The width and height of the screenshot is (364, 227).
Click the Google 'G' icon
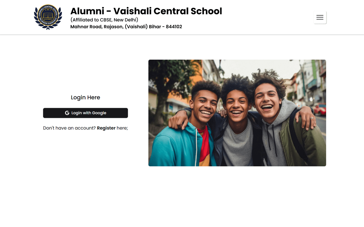point(67,113)
